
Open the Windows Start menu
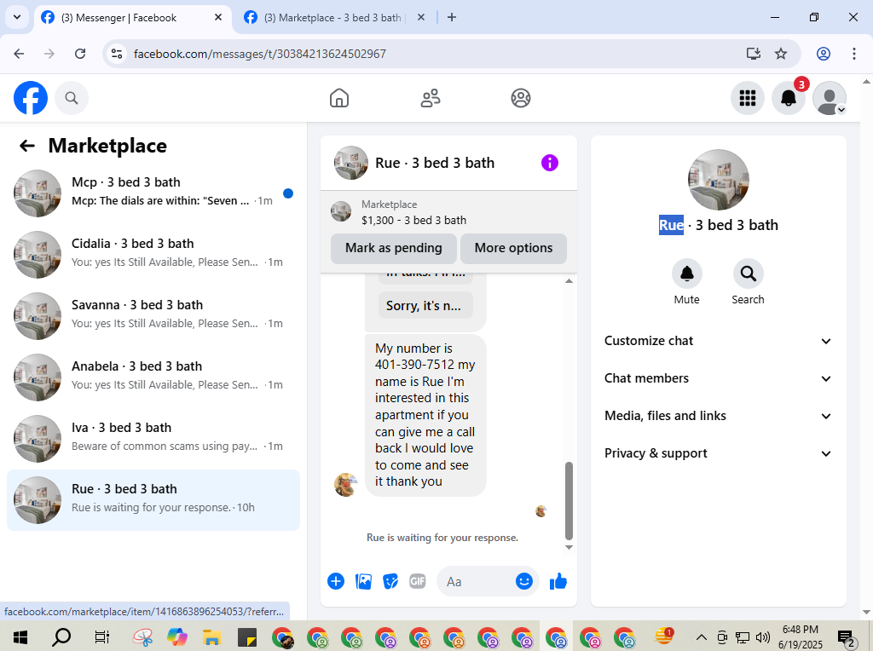(x=20, y=637)
